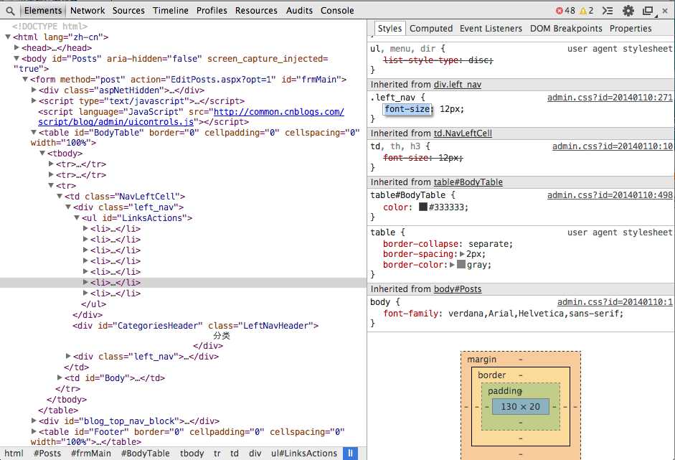The height and width of the screenshot is (460, 675).
Task: Click the blue breadcrumb li item
Action: (351, 453)
